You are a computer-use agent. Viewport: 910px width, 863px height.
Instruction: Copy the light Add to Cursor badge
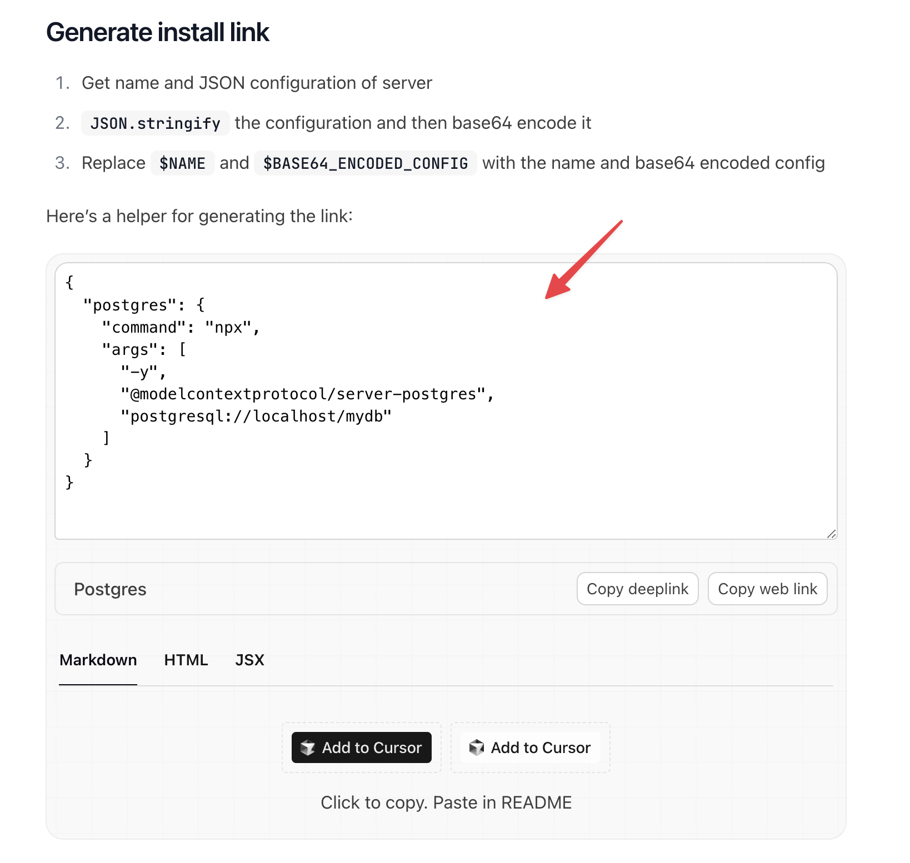coord(531,747)
